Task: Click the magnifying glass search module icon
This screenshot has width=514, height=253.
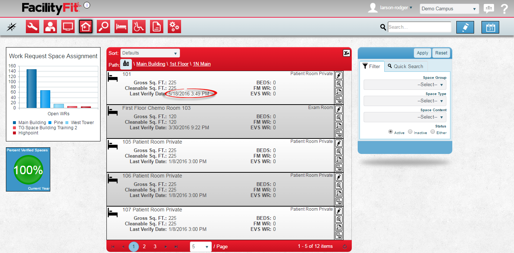Action: [x=103, y=27]
